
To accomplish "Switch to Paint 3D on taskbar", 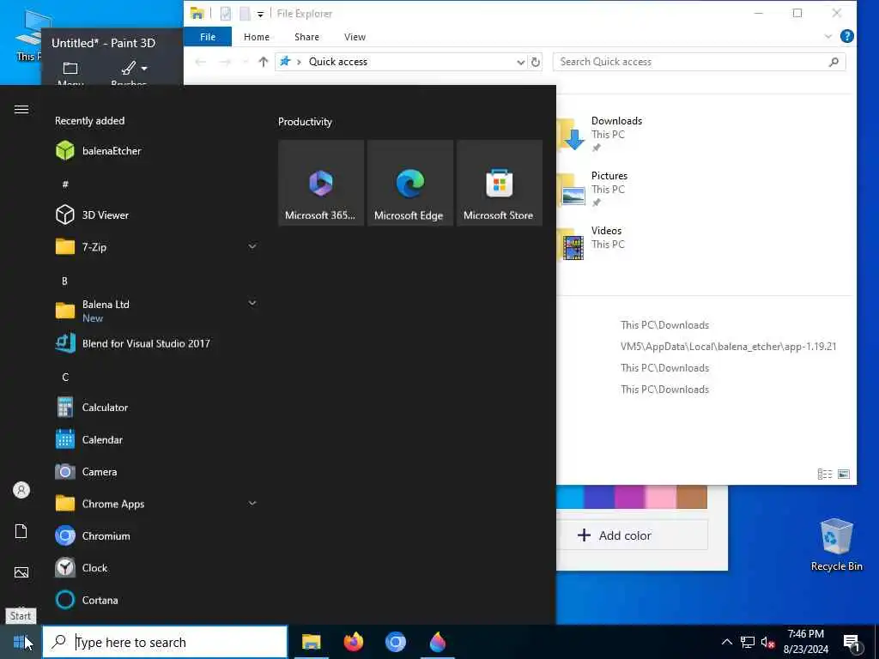I will (x=438, y=642).
